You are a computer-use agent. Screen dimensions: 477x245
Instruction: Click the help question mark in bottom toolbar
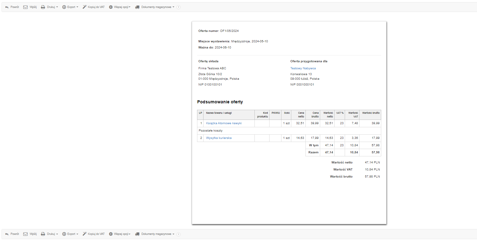[x=179, y=234]
